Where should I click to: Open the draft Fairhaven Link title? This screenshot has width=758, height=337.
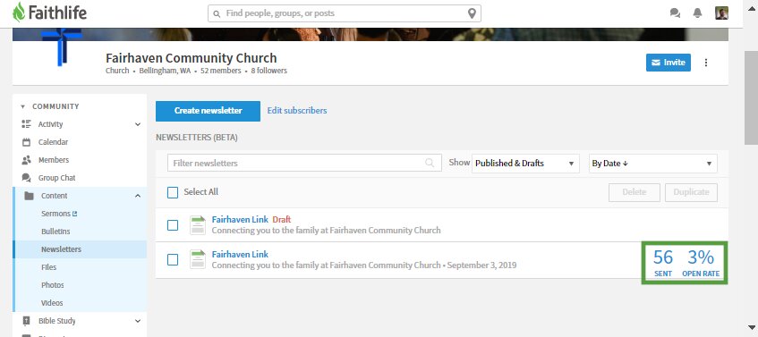point(240,220)
